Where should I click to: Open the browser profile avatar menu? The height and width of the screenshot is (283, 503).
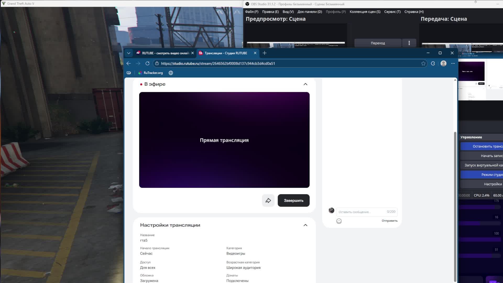(443, 63)
